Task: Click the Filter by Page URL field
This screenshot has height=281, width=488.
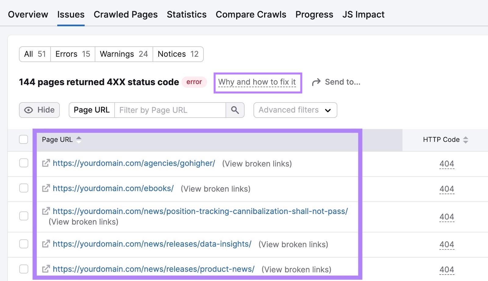Action: [170, 110]
